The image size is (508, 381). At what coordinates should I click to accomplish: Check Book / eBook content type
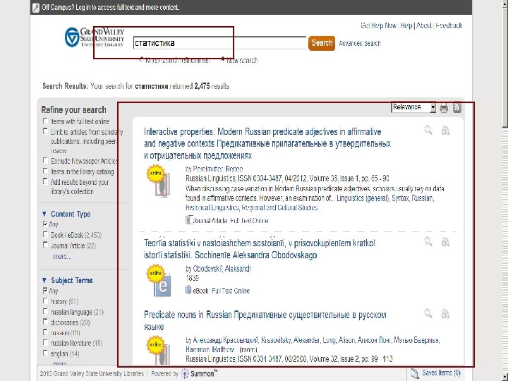coord(45,234)
